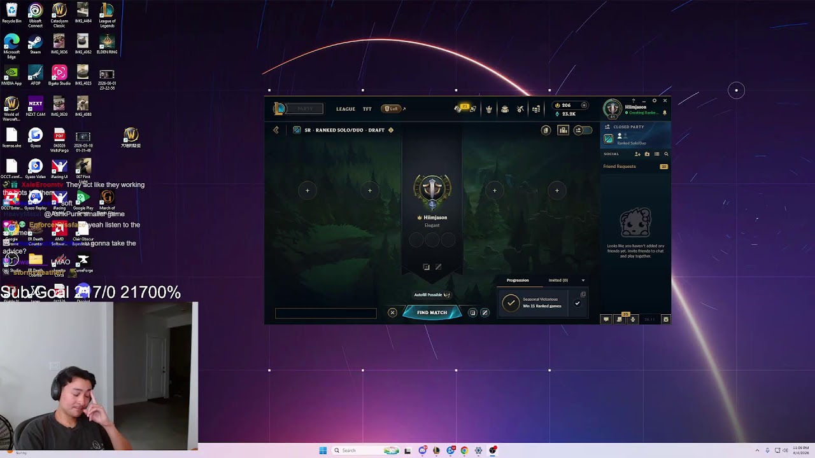Select secondary position slot under Hiimjason
This screenshot has height=458, width=815.
coord(438,267)
